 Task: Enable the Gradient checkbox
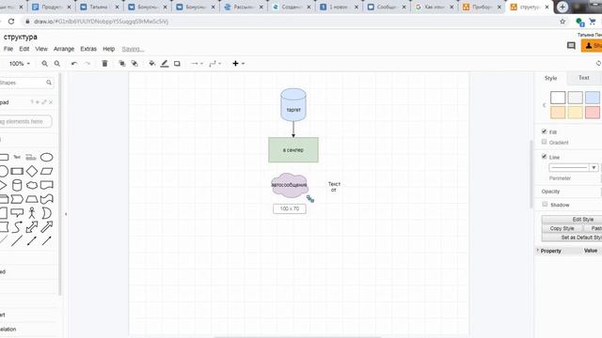[544, 142]
